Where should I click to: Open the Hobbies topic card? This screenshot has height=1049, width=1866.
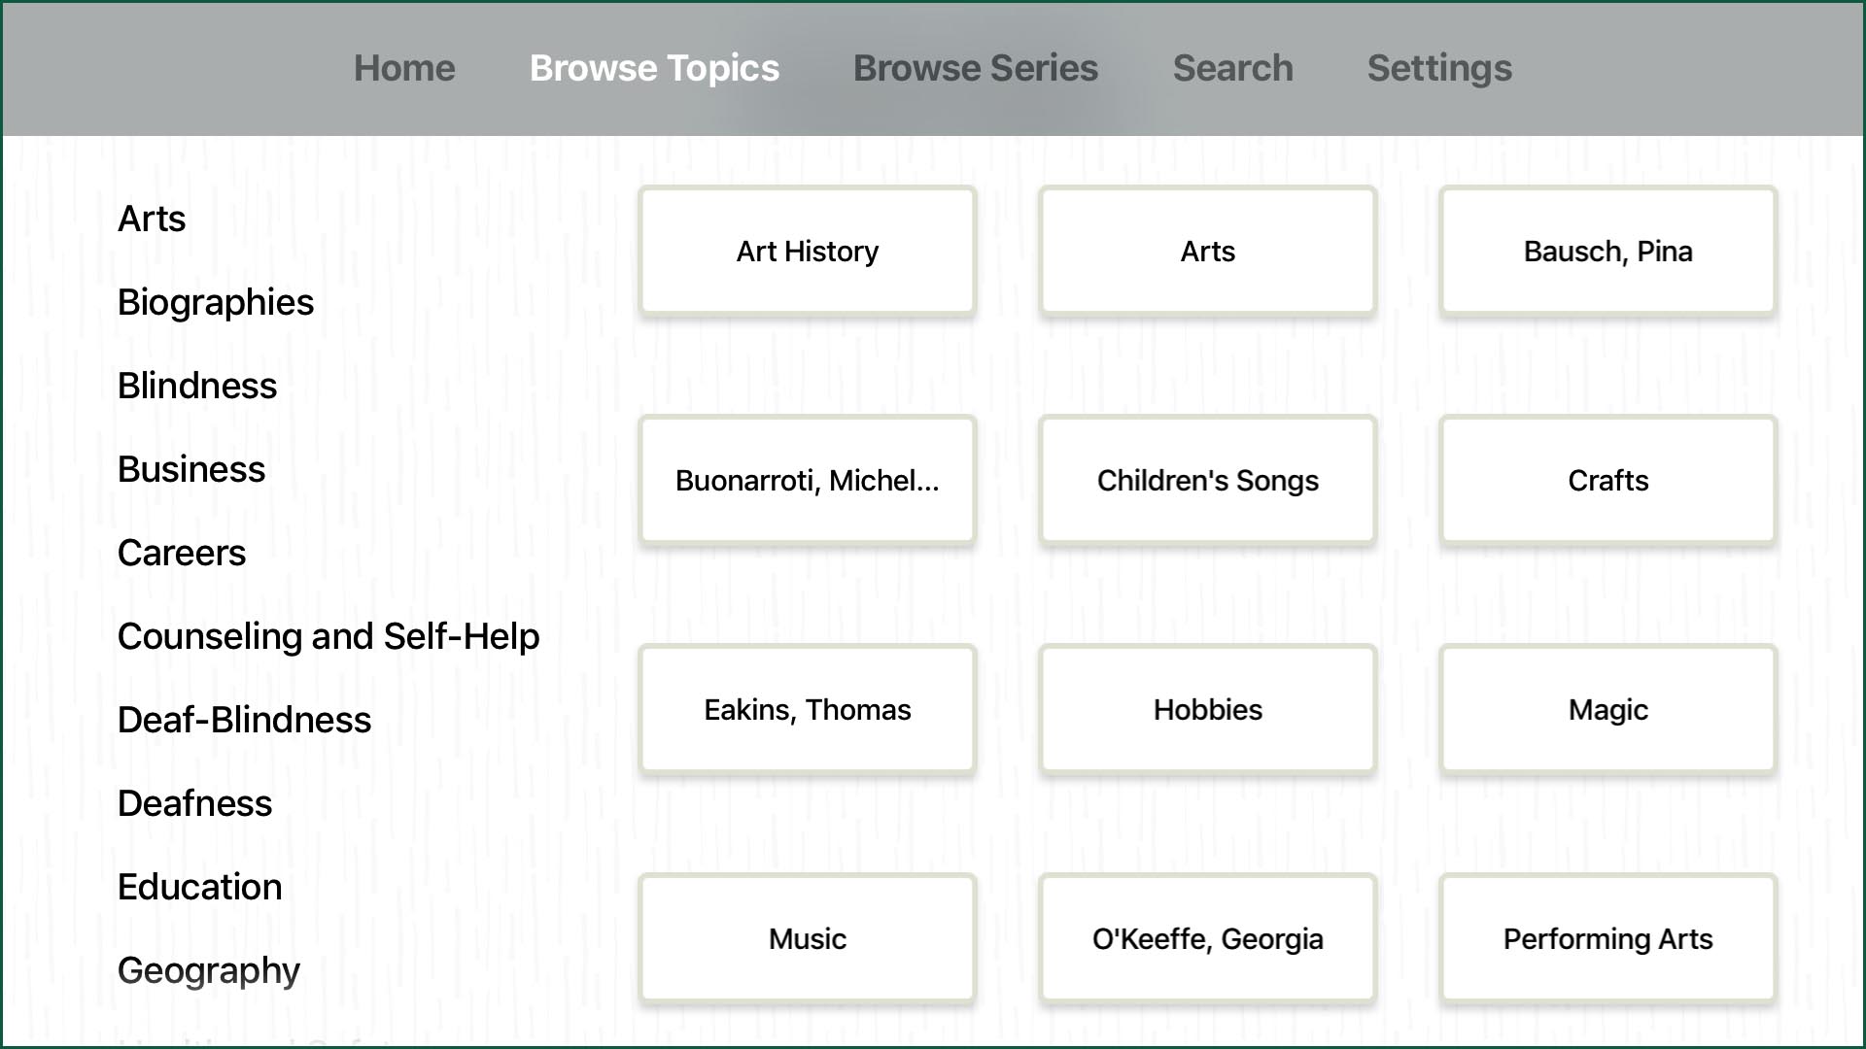(1206, 710)
